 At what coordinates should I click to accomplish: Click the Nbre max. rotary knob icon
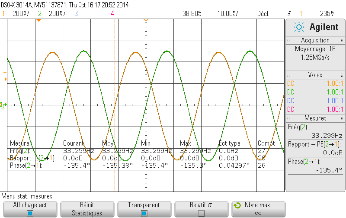[x=237, y=205]
